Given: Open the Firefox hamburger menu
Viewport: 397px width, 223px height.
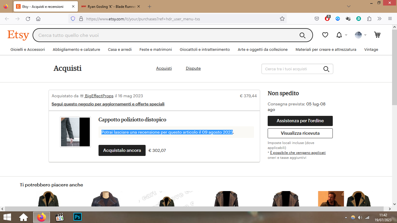Looking at the screenshot, I should pyautogui.click(x=390, y=19).
